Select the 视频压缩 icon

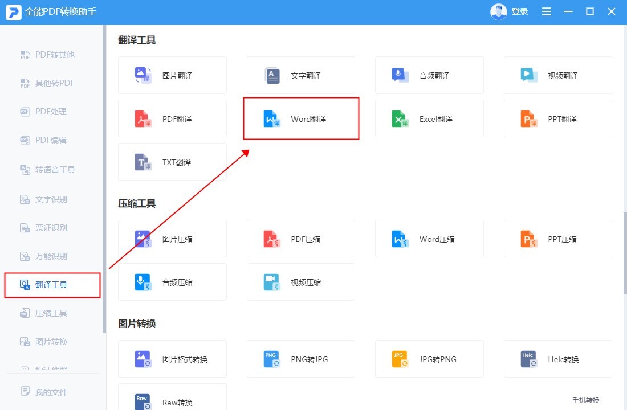pos(272,282)
